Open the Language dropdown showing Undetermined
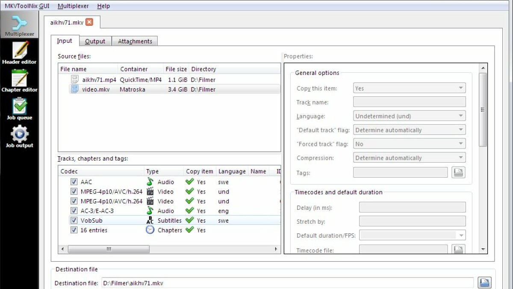Screen dimensions: 513x289 pos(409,116)
